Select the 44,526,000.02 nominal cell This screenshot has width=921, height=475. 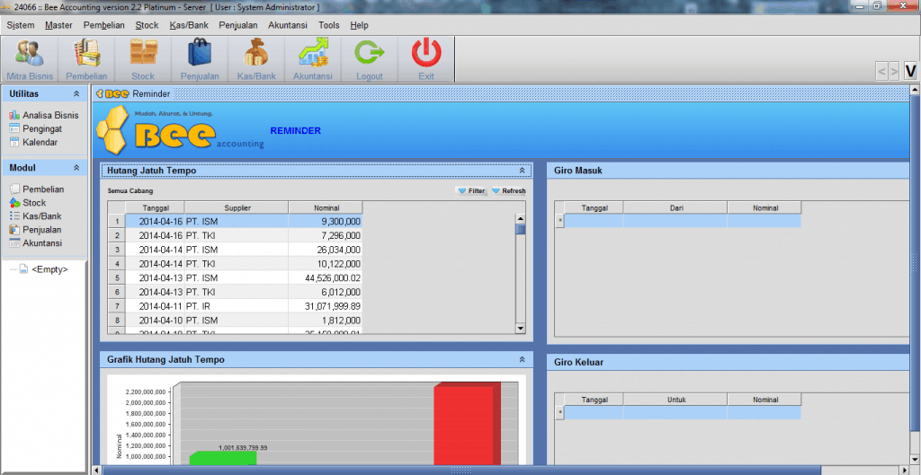(326, 278)
